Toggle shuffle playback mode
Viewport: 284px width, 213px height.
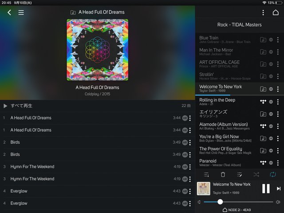click(x=256, y=174)
